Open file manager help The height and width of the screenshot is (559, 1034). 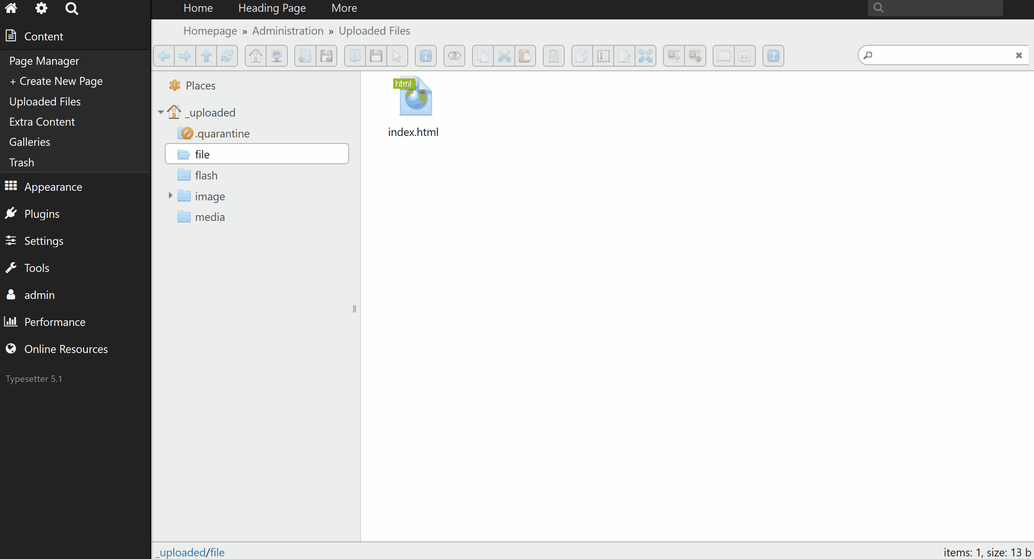pyautogui.click(x=773, y=56)
